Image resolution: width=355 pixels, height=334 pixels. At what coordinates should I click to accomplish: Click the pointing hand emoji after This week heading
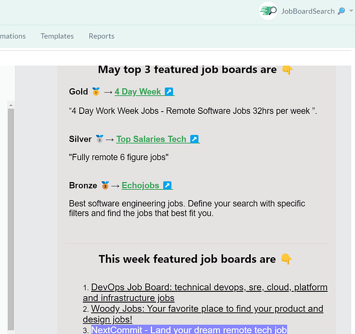pyautogui.click(x=286, y=259)
